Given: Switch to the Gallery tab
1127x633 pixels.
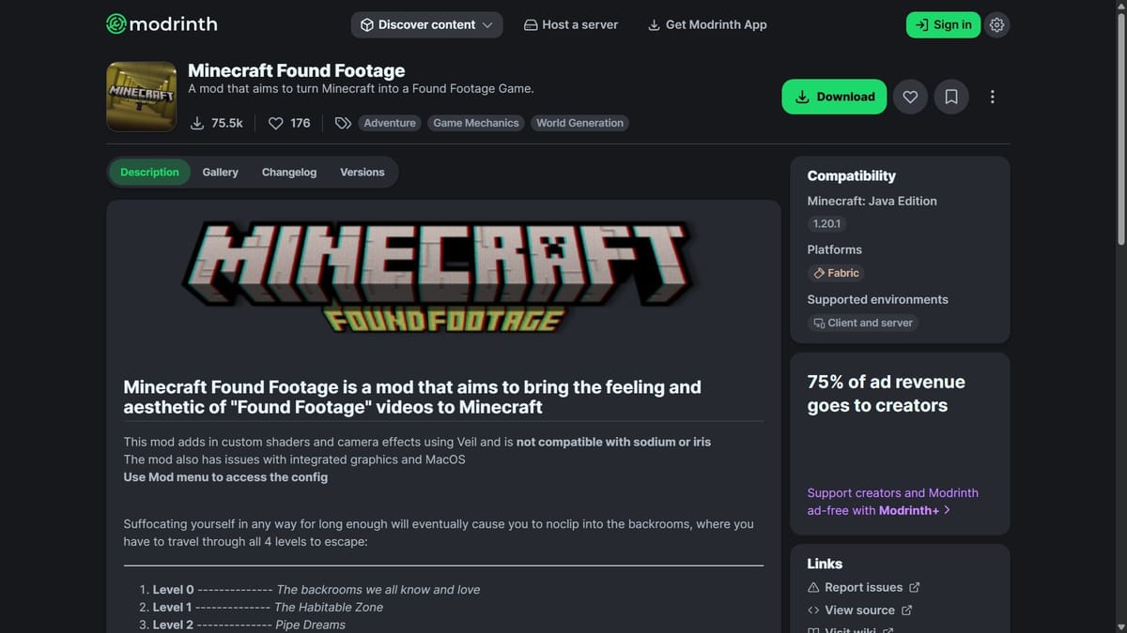Looking at the screenshot, I should click(220, 172).
